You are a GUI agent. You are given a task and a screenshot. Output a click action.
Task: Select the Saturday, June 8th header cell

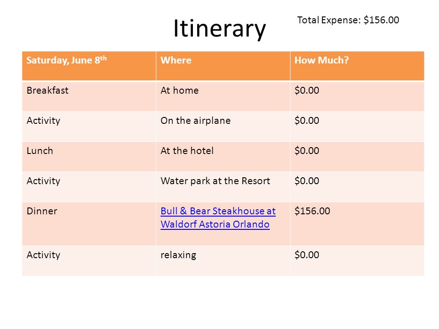click(89, 66)
